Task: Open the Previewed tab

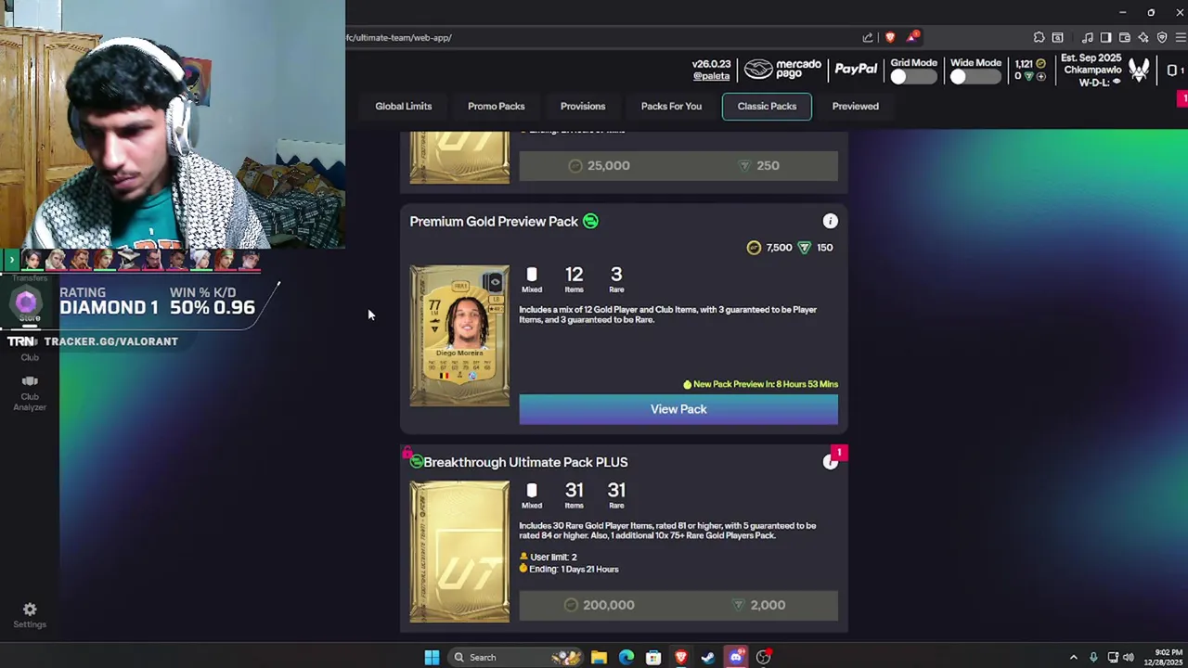Action: coord(855,106)
